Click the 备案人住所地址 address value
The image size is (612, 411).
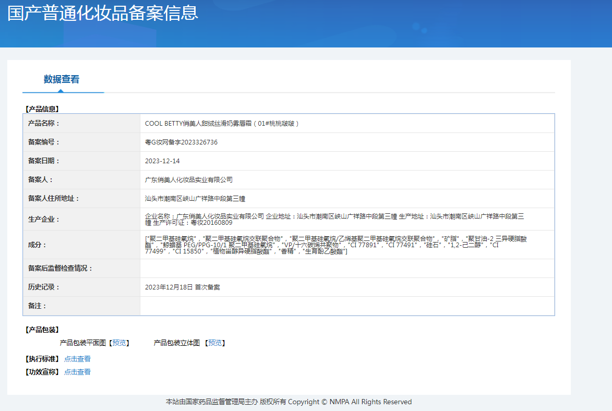coord(195,199)
